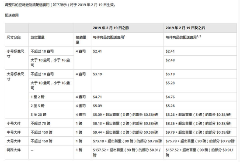Click the 中号大件 row label
Image resolution: width=240 pixels, height=162 pixels.
[14, 132]
